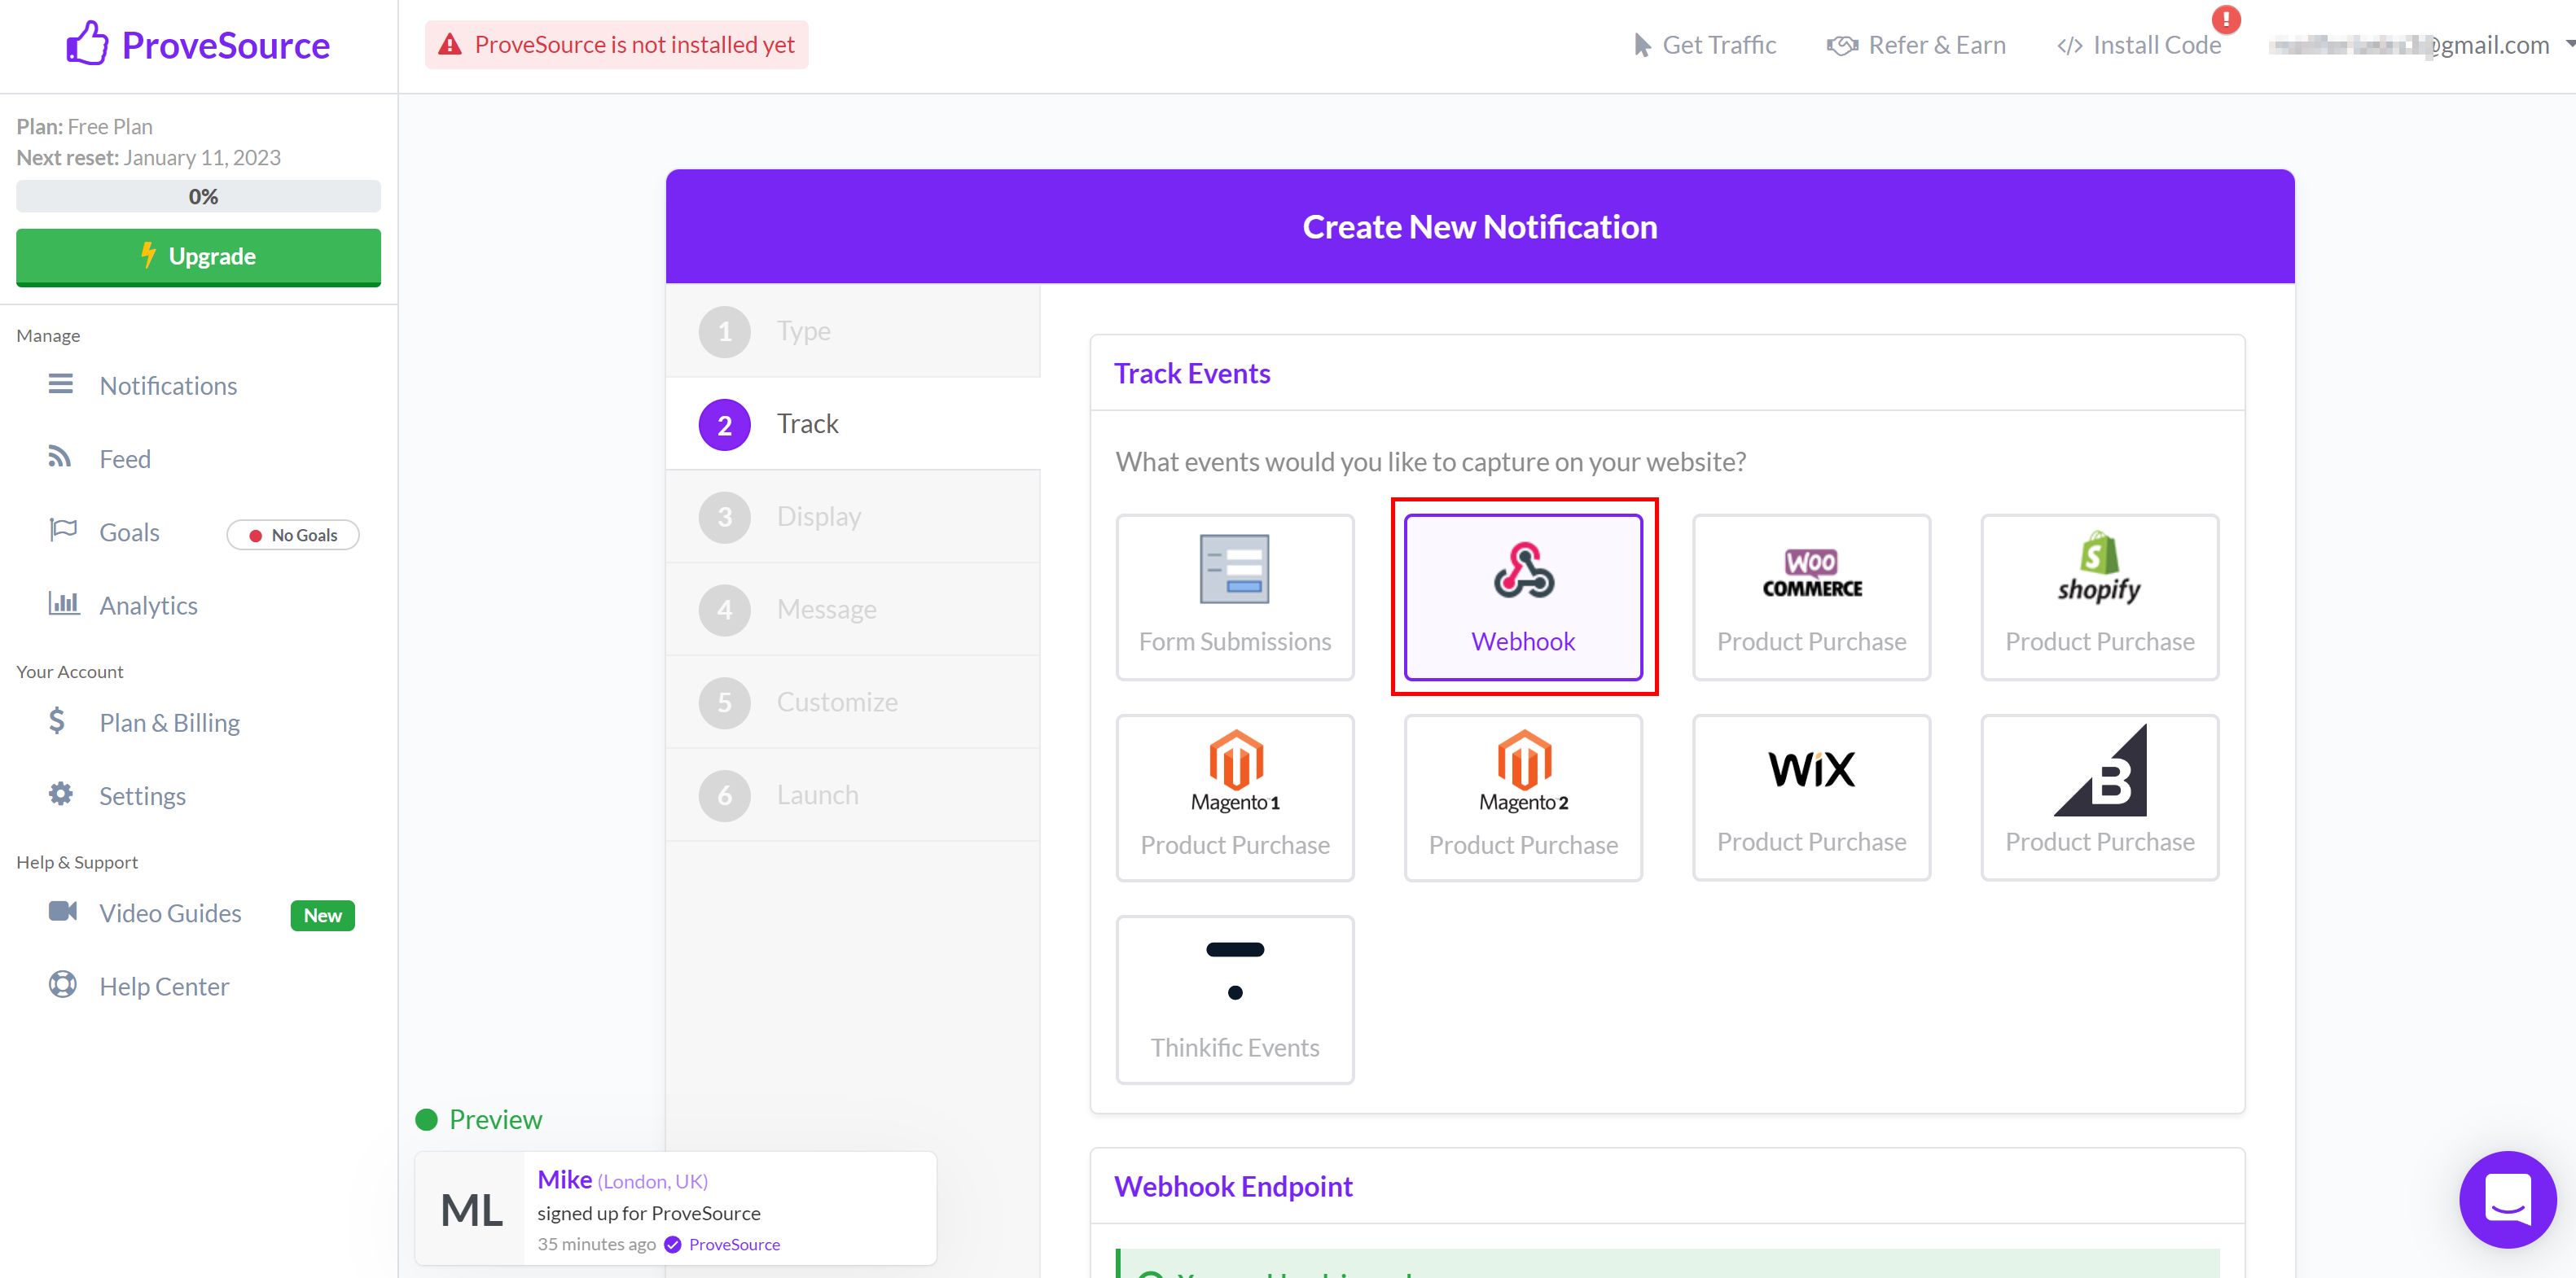Viewport: 2576px width, 1278px height.
Task: Click the warning triangle in install alert
Action: click(x=450, y=45)
